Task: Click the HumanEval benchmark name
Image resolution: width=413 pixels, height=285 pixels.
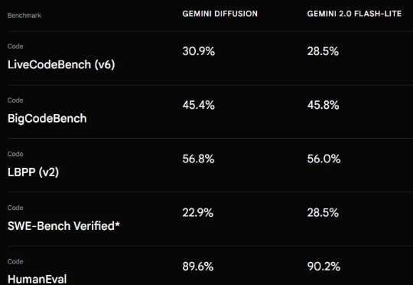Action: 37,279
